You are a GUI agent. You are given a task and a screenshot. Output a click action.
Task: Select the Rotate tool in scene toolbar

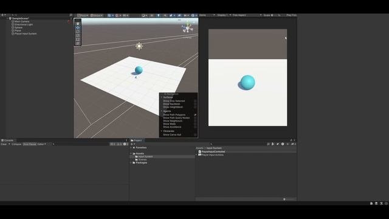[x=78, y=32]
